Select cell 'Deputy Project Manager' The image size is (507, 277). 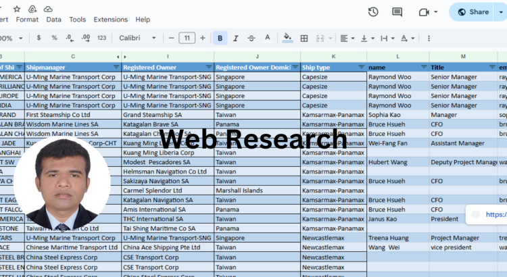463,162
